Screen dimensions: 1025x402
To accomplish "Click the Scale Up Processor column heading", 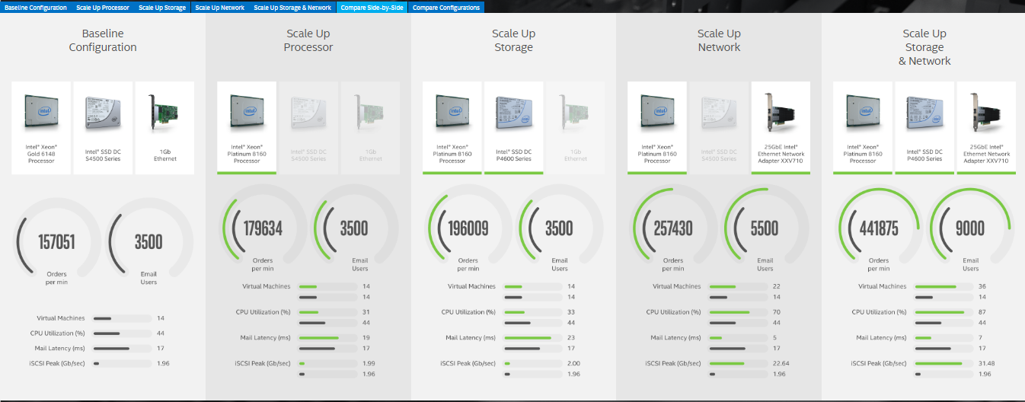I will point(308,40).
